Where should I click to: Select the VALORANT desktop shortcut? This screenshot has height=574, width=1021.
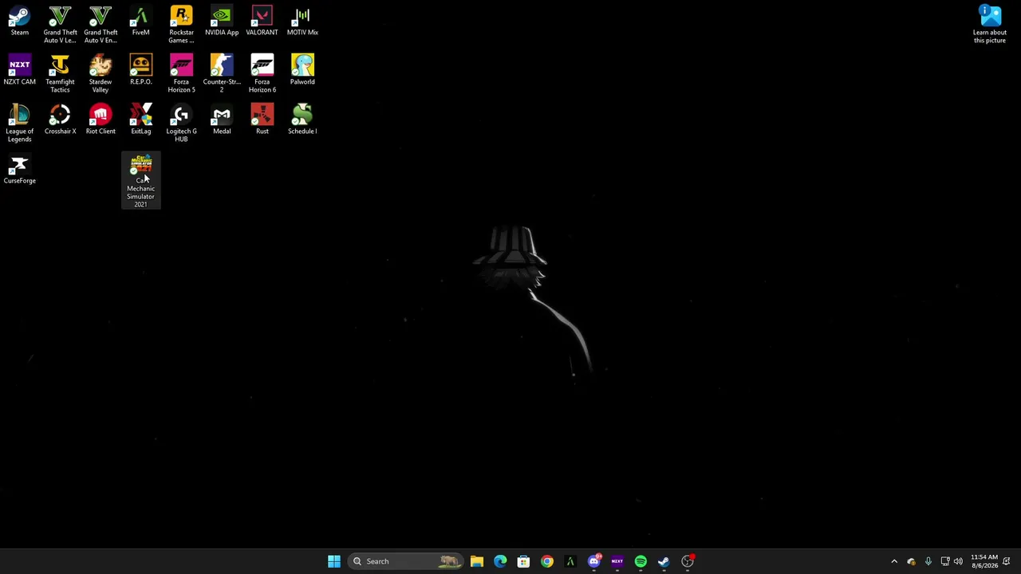click(262, 22)
